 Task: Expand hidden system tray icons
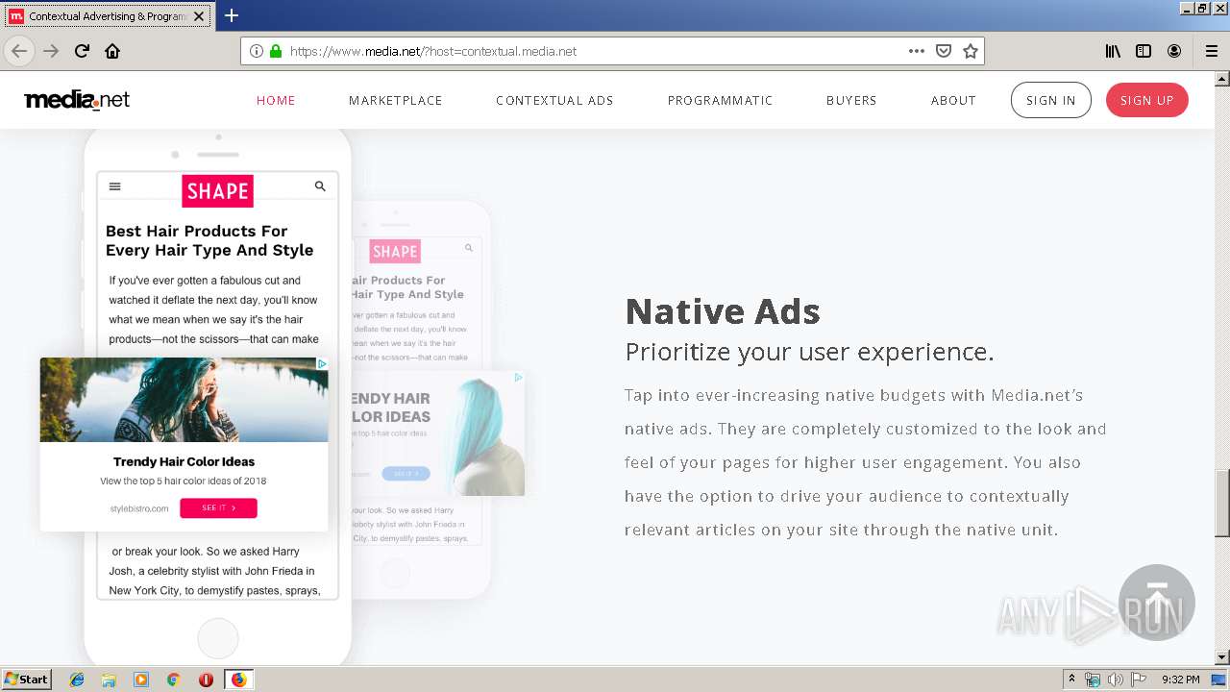1071,680
